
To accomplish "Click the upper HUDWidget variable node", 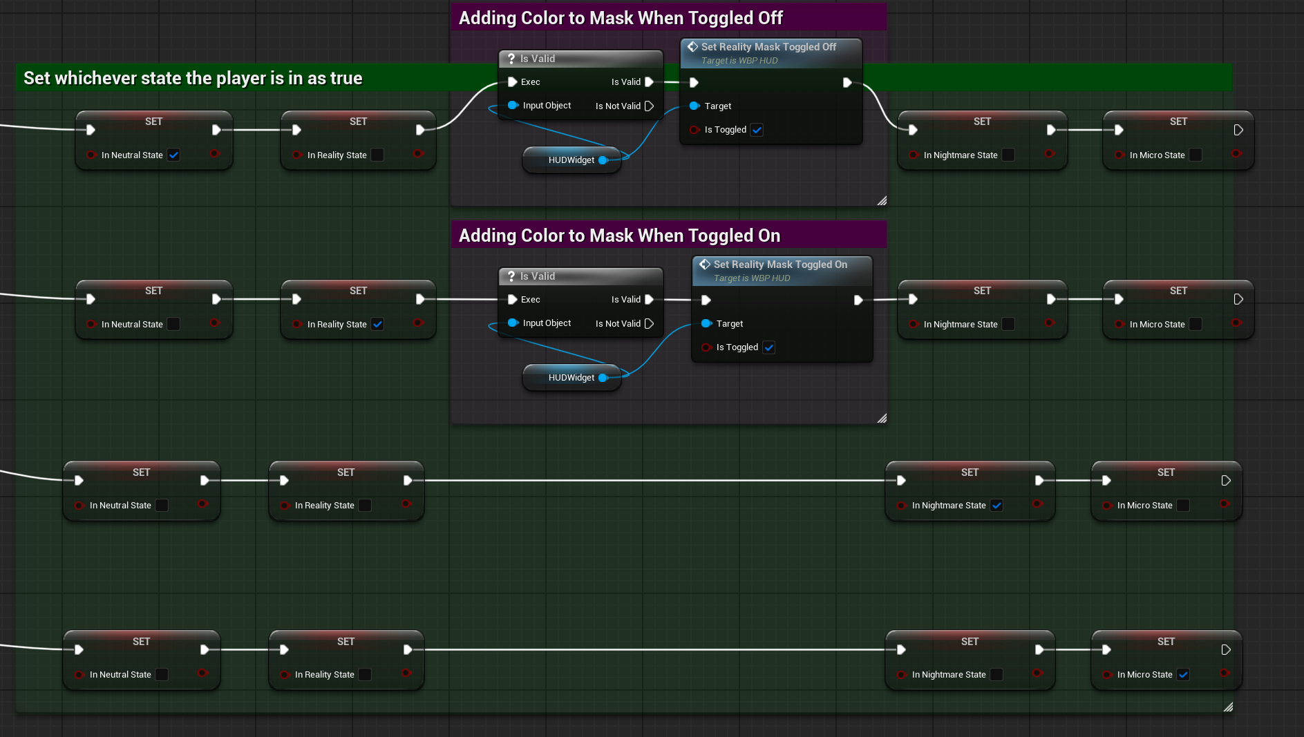I will click(x=571, y=160).
